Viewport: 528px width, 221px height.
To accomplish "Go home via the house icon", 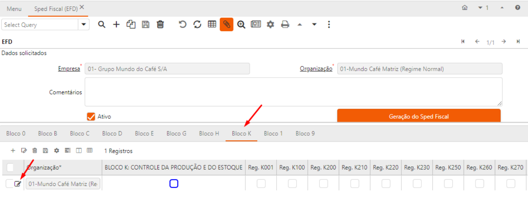I will 465,7.
